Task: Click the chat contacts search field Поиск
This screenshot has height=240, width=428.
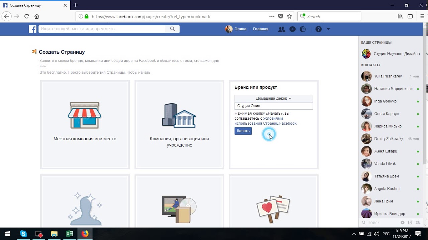Action: [x=380, y=222]
